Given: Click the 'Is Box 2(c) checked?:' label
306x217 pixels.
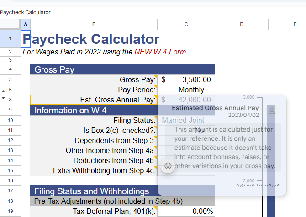Looking at the screenshot, I should pos(120,130).
